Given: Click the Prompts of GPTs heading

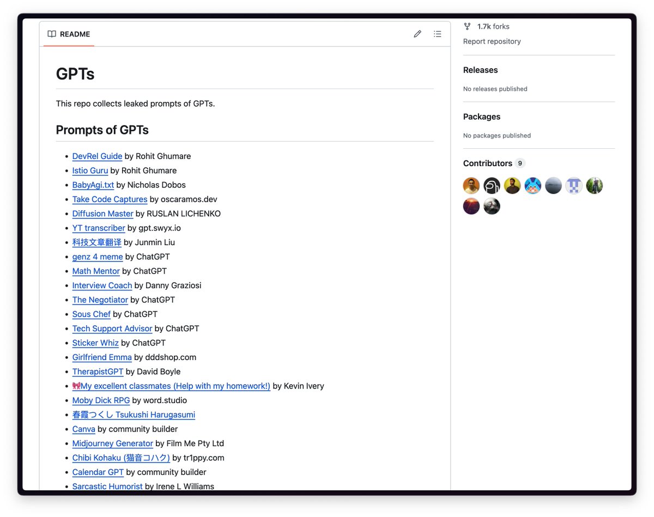Looking at the screenshot, I should tap(102, 130).
